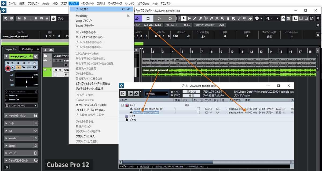Select the Range Selection tool
322x171 pixels.
point(189,19)
